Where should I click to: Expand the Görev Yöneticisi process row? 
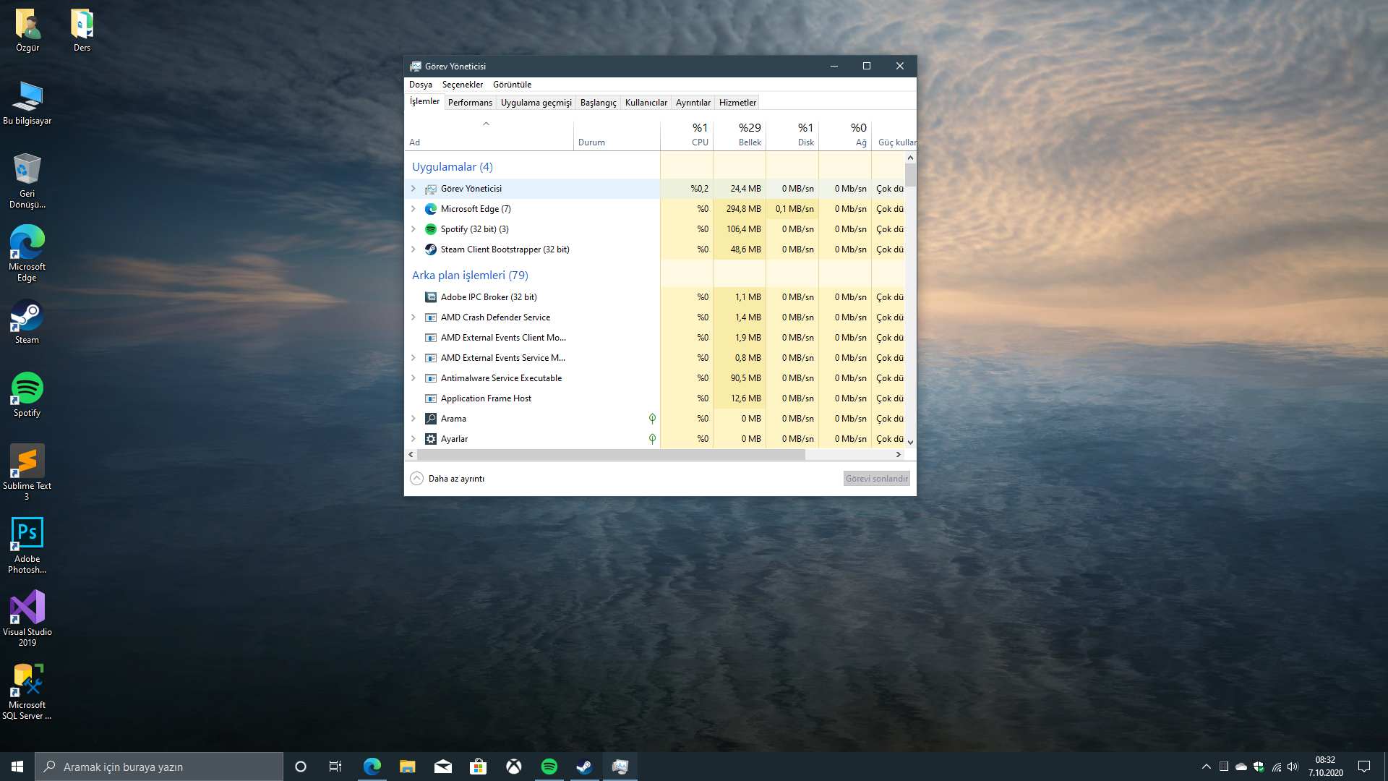tap(414, 189)
